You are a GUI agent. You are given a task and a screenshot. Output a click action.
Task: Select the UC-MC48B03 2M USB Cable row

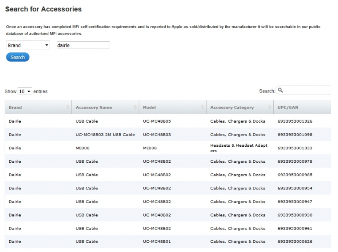pyautogui.click(x=105, y=134)
